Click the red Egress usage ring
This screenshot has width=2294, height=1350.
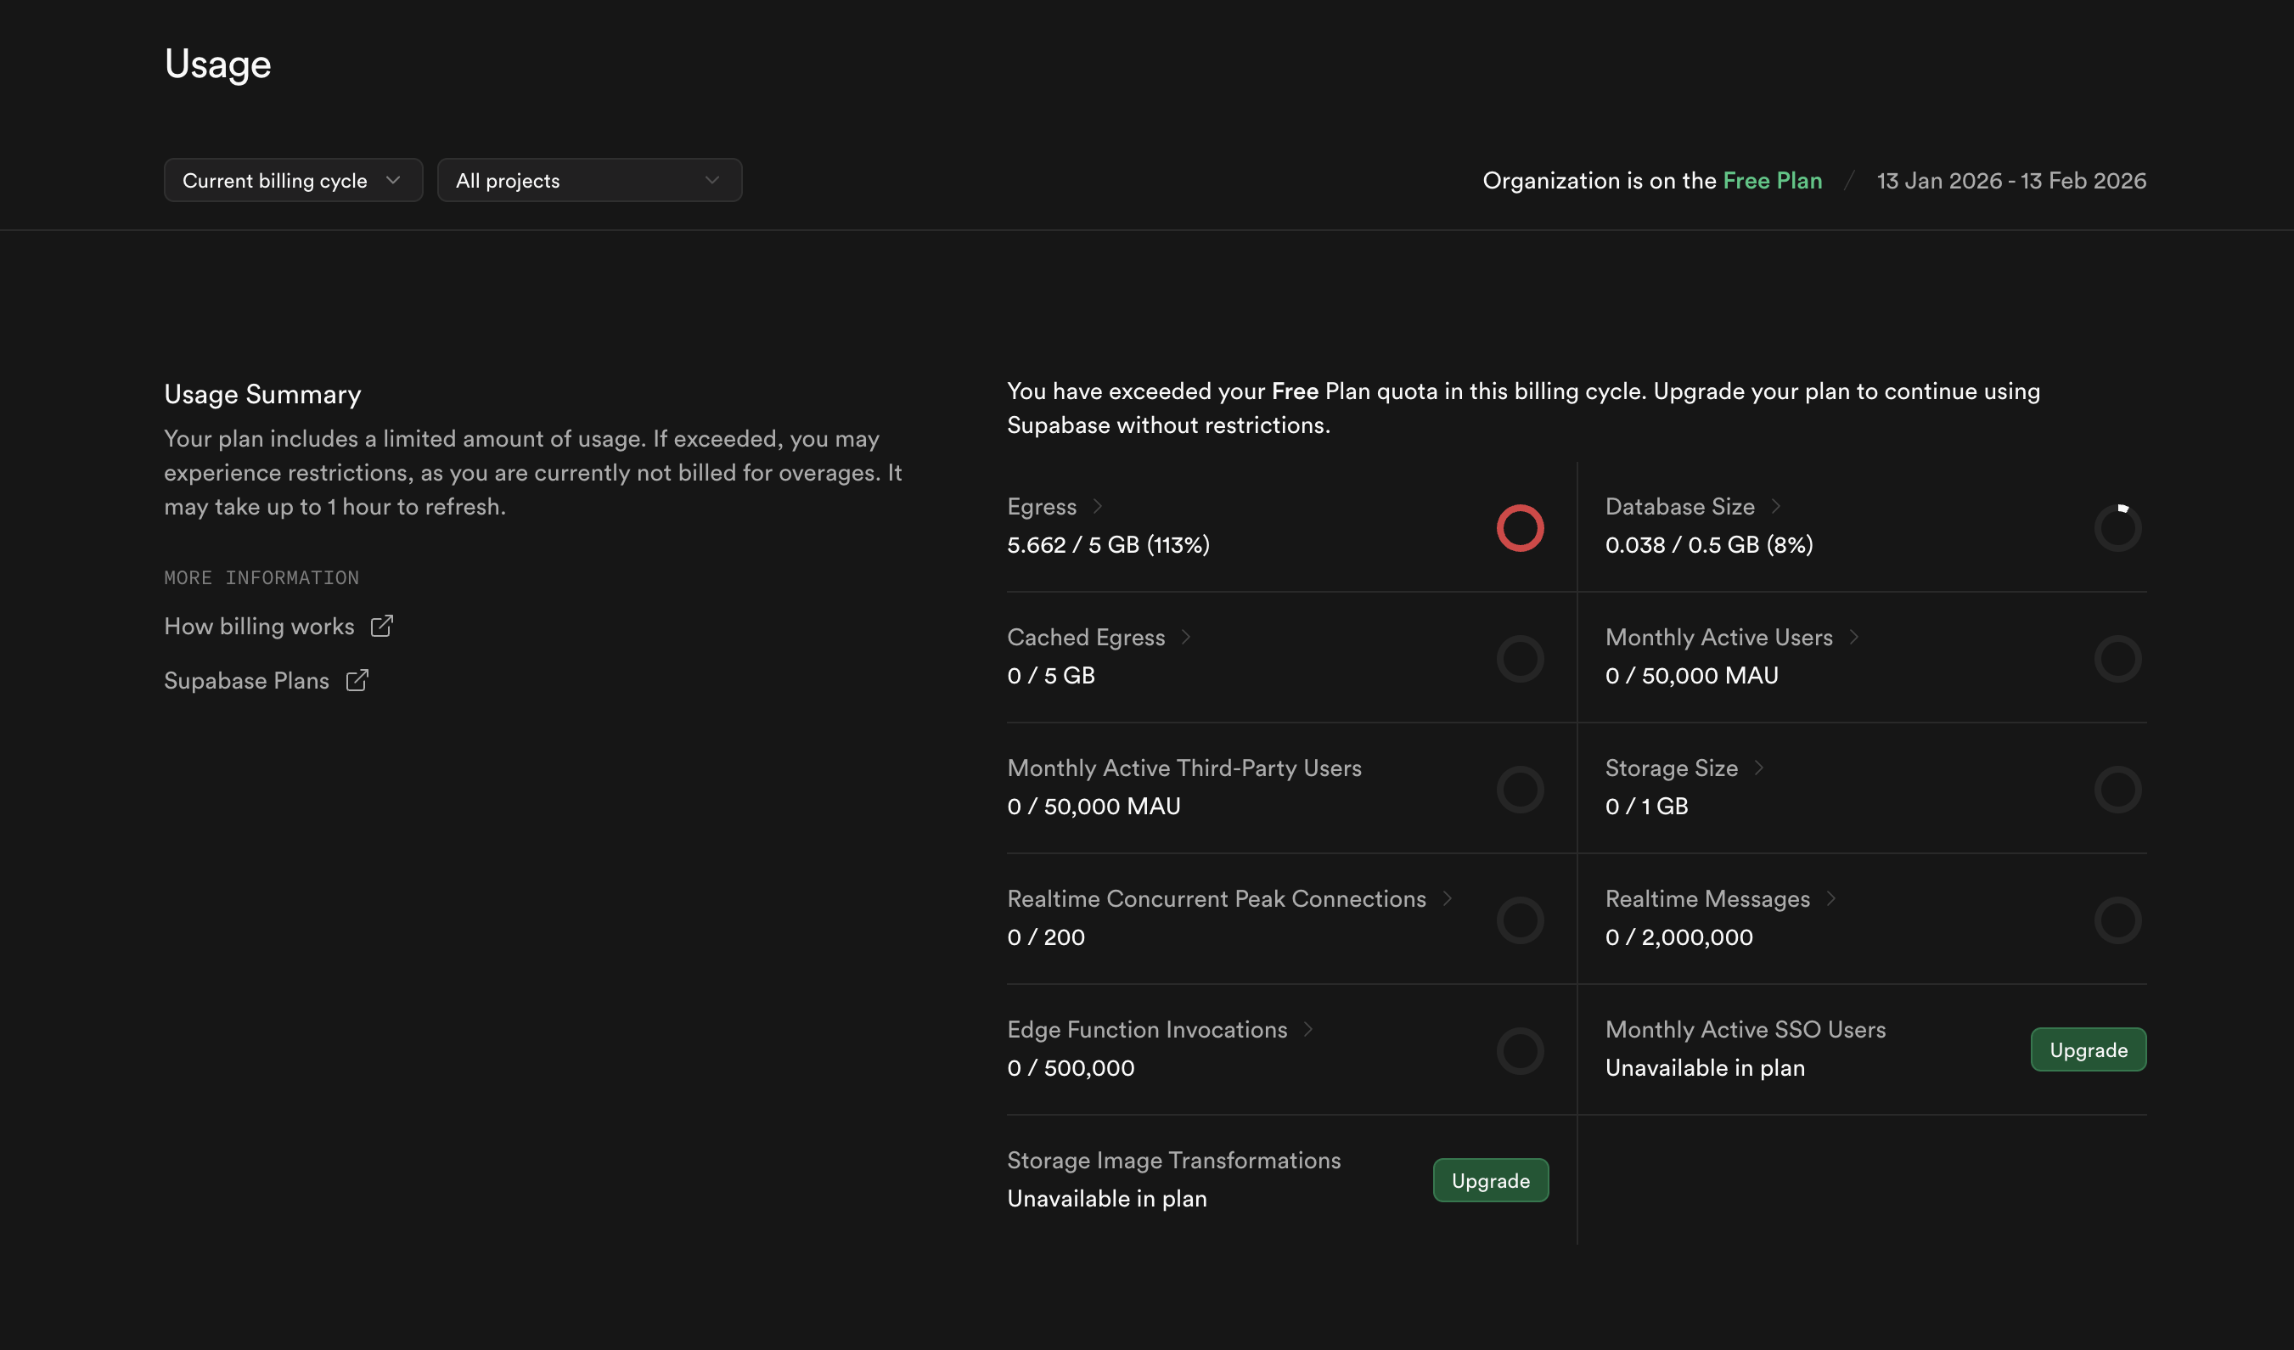[x=1521, y=528]
